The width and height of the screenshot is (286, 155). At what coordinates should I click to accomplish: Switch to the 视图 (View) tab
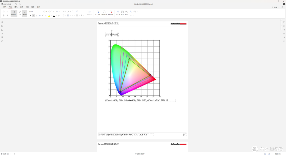tap(33, 7)
